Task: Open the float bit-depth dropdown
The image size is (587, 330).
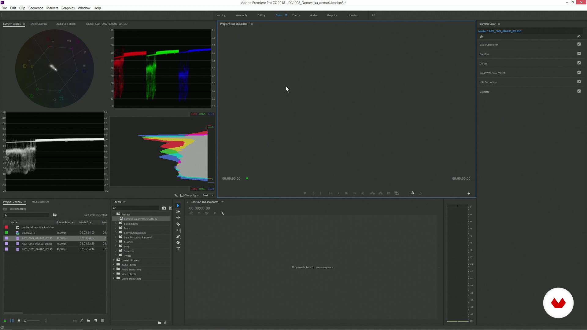Action: (x=208, y=195)
